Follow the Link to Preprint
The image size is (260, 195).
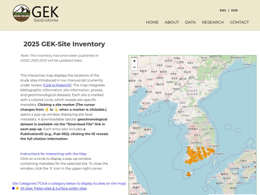57,85
